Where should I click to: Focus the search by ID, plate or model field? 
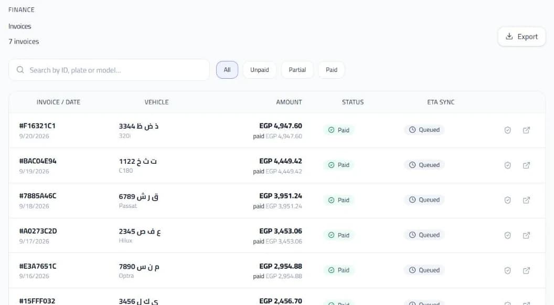click(x=109, y=70)
